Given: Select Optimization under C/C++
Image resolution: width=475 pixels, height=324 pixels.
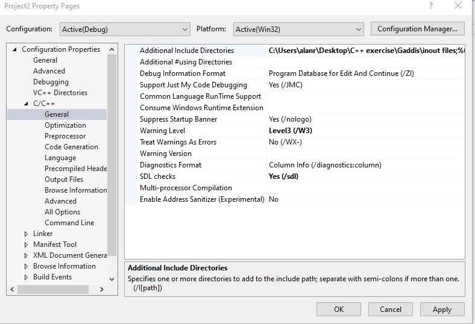Looking at the screenshot, I should [x=65, y=125].
